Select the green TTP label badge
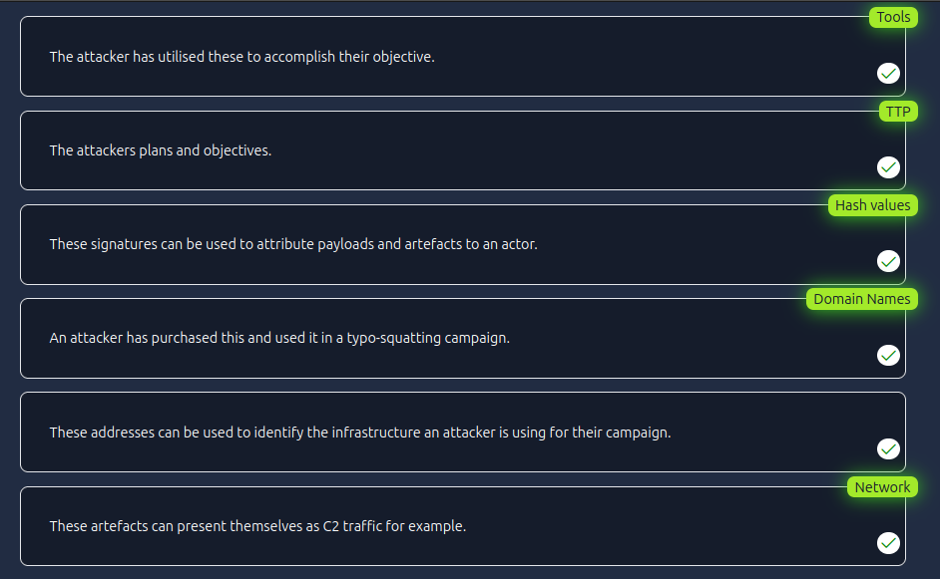940x579 pixels. 898,112
